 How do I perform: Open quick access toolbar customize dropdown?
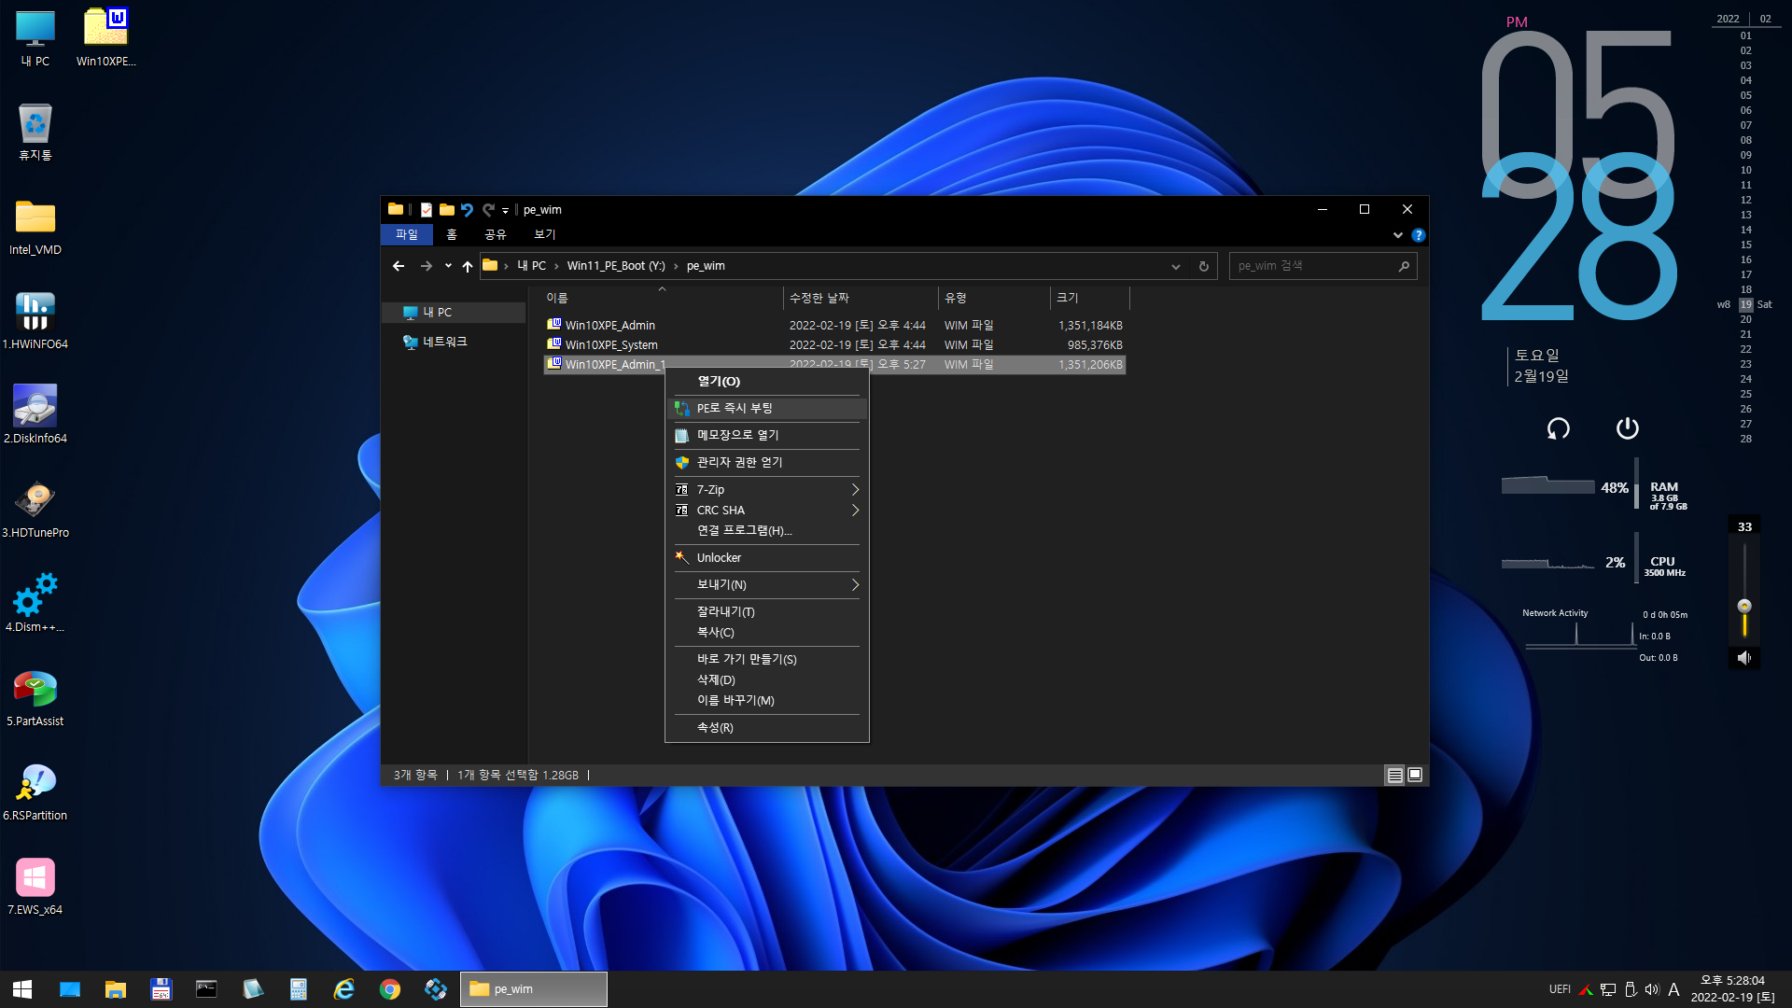coord(505,211)
